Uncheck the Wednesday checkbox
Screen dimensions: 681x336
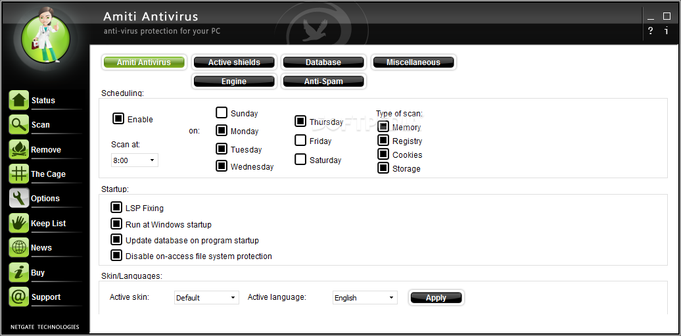point(222,166)
